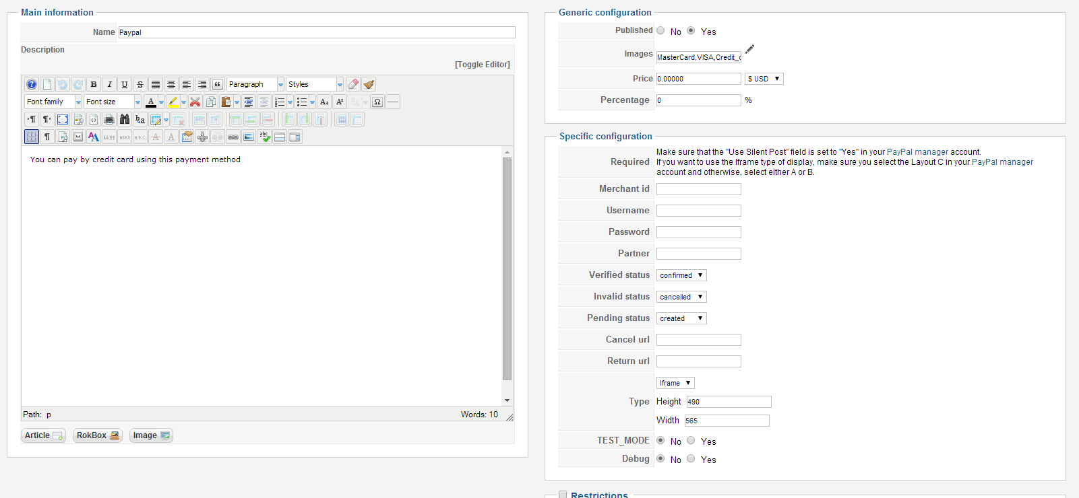Open the Font size dropdown
The image size is (1079, 498).
tap(113, 102)
